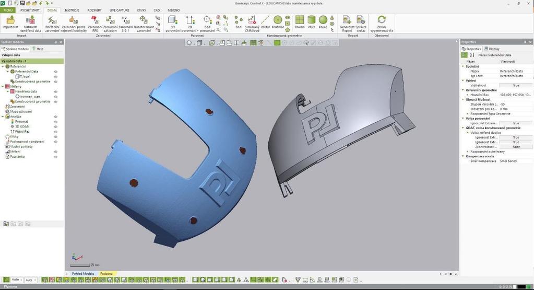Open the ROZMĚRY ribbon tab
The image size is (534, 290).
94,10
